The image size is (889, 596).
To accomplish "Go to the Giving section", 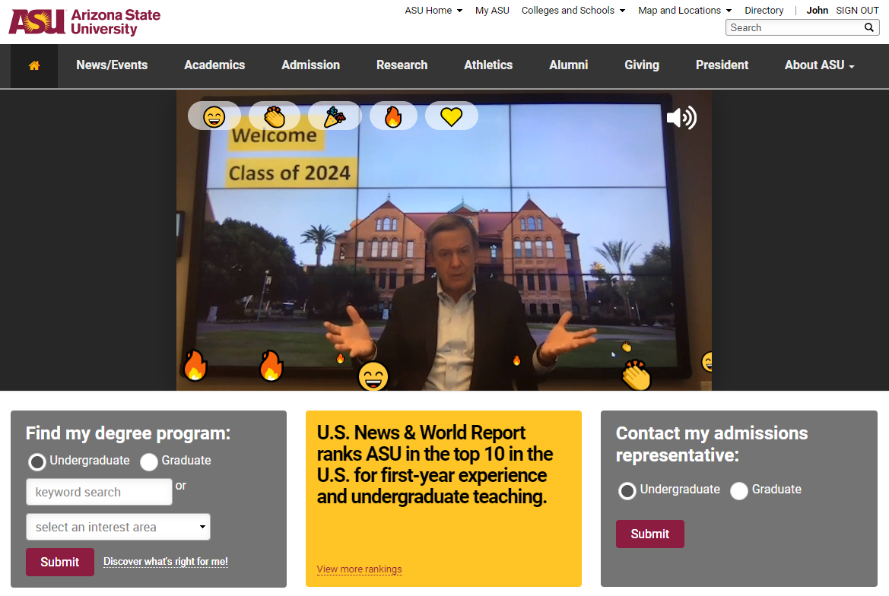I will pyautogui.click(x=642, y=65).
